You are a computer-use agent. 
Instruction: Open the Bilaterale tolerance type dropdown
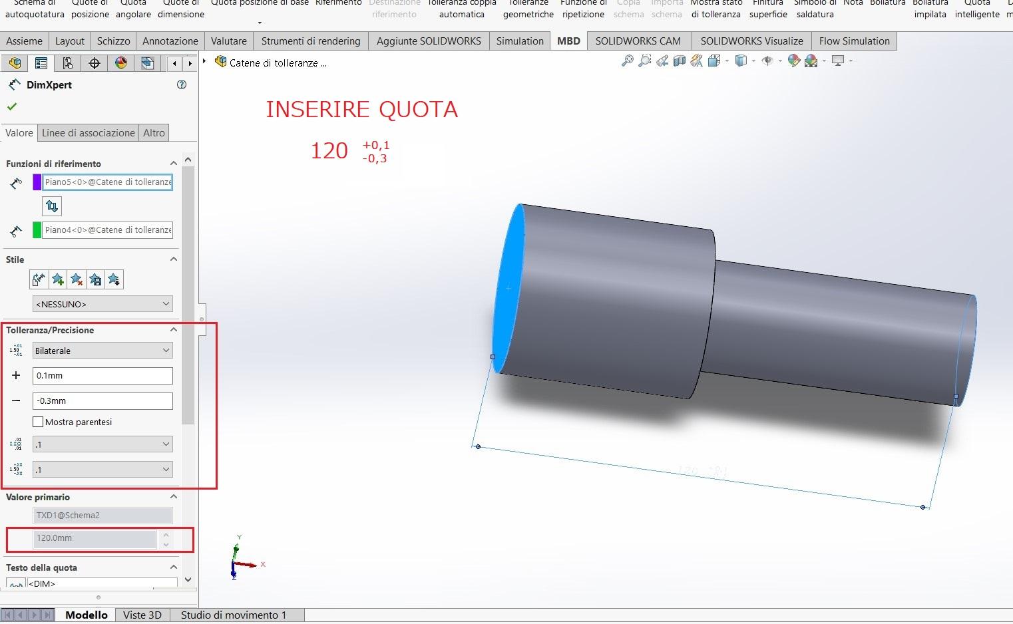coord(102,351)
